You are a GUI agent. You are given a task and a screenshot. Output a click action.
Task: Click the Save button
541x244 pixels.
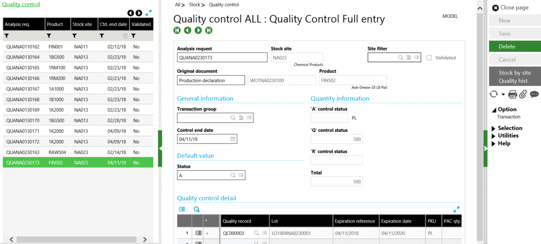[515, 33]
